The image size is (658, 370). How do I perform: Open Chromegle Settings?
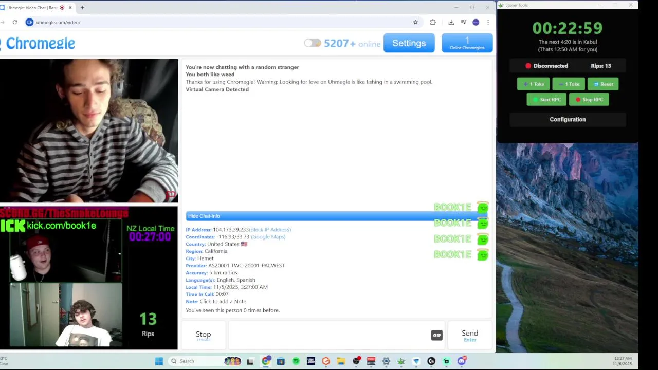[409, 43]
